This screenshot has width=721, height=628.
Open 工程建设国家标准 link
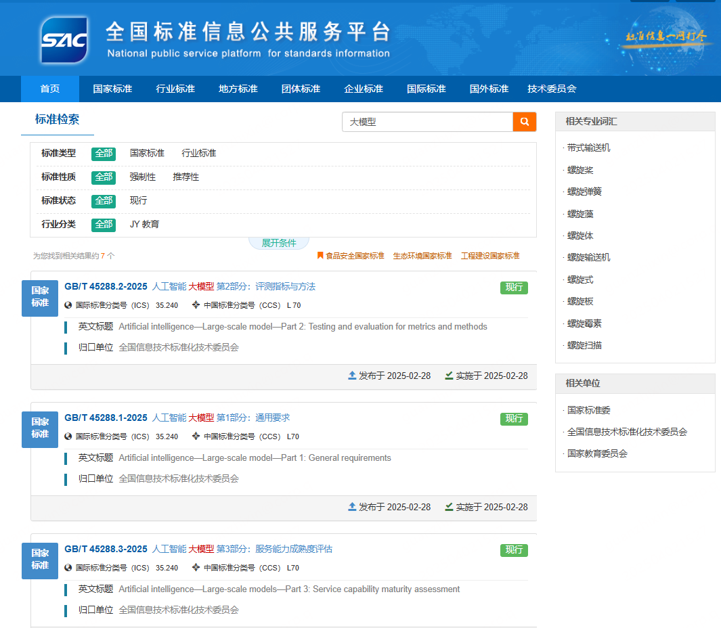tap(490, 256)
